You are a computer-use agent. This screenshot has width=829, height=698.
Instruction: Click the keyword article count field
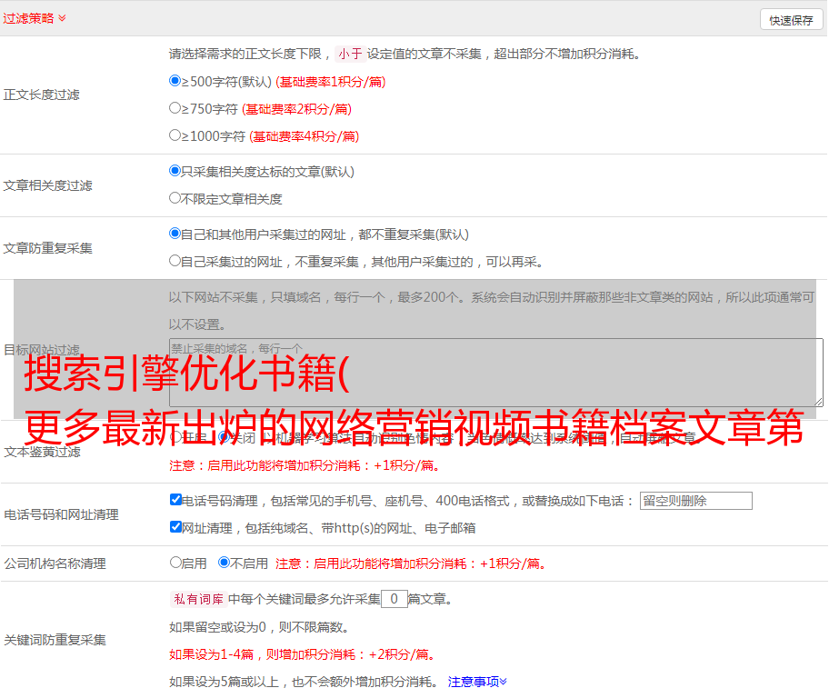394,599
